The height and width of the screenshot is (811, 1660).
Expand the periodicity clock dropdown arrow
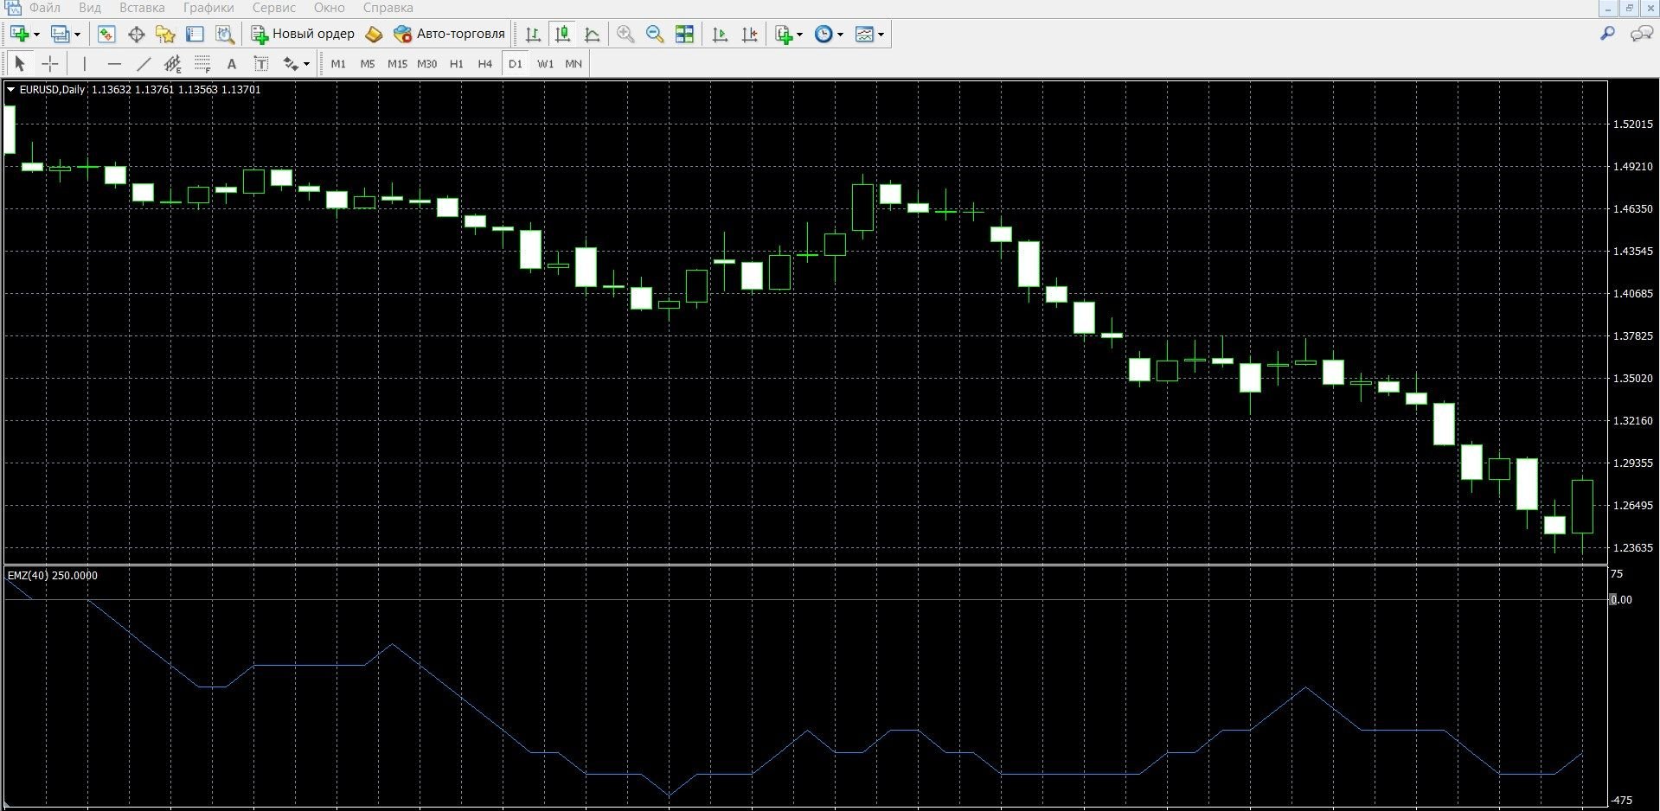pyautogui.click(x=841, y=35)
